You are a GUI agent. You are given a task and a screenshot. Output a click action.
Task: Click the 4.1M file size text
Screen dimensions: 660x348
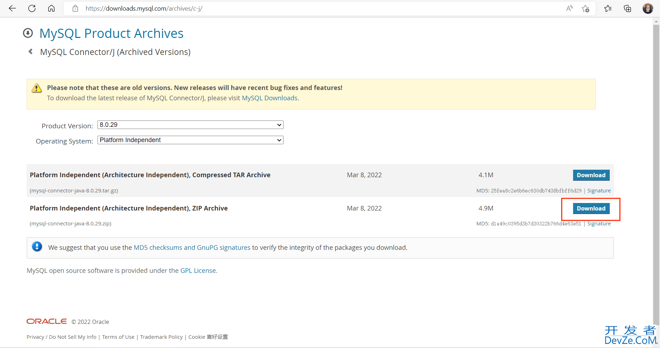pos(486,175)
